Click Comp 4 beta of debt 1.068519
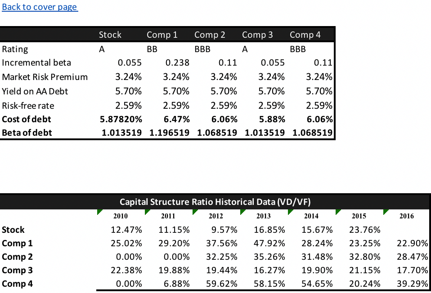 [x=312, y=133]
